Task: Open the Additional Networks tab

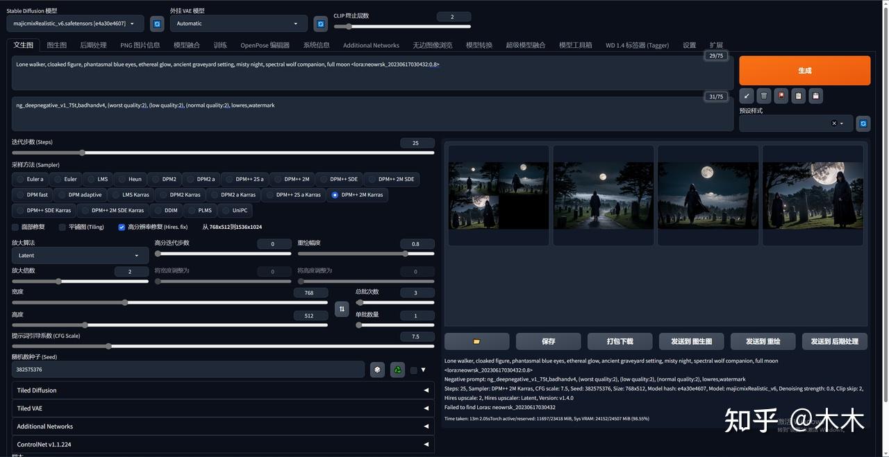Action: point(371,45)
